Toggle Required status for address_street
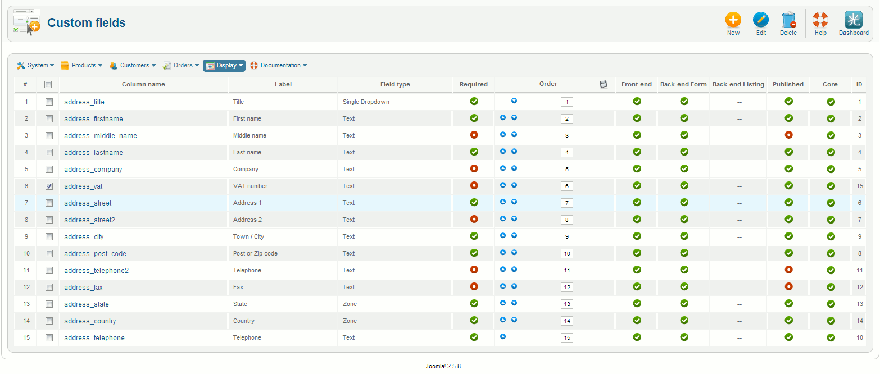The image size is (880, 374). point(474,202)
